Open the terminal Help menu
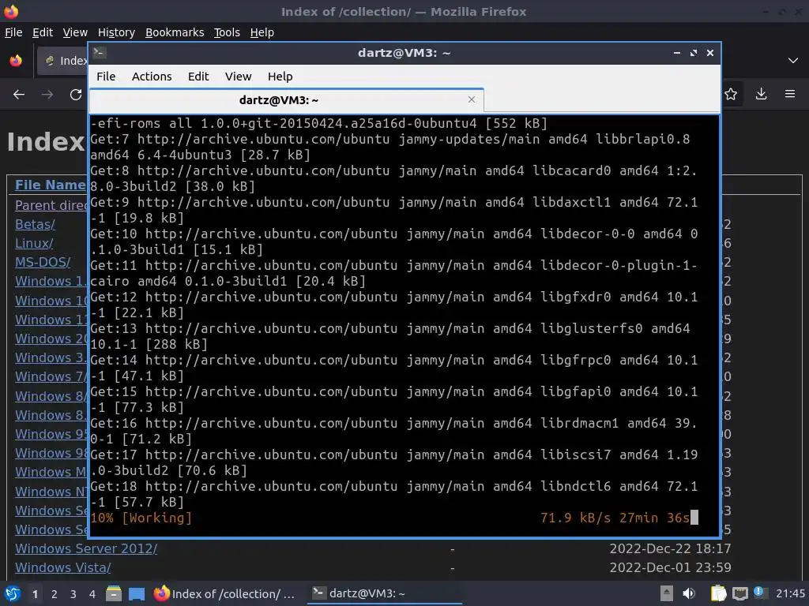The height and width of the screenshot is (606, 809). (280, 77)
